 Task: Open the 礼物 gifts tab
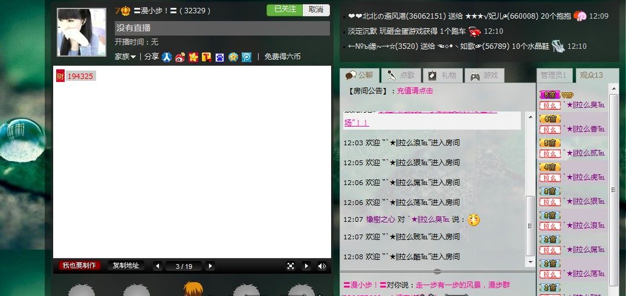442,75
